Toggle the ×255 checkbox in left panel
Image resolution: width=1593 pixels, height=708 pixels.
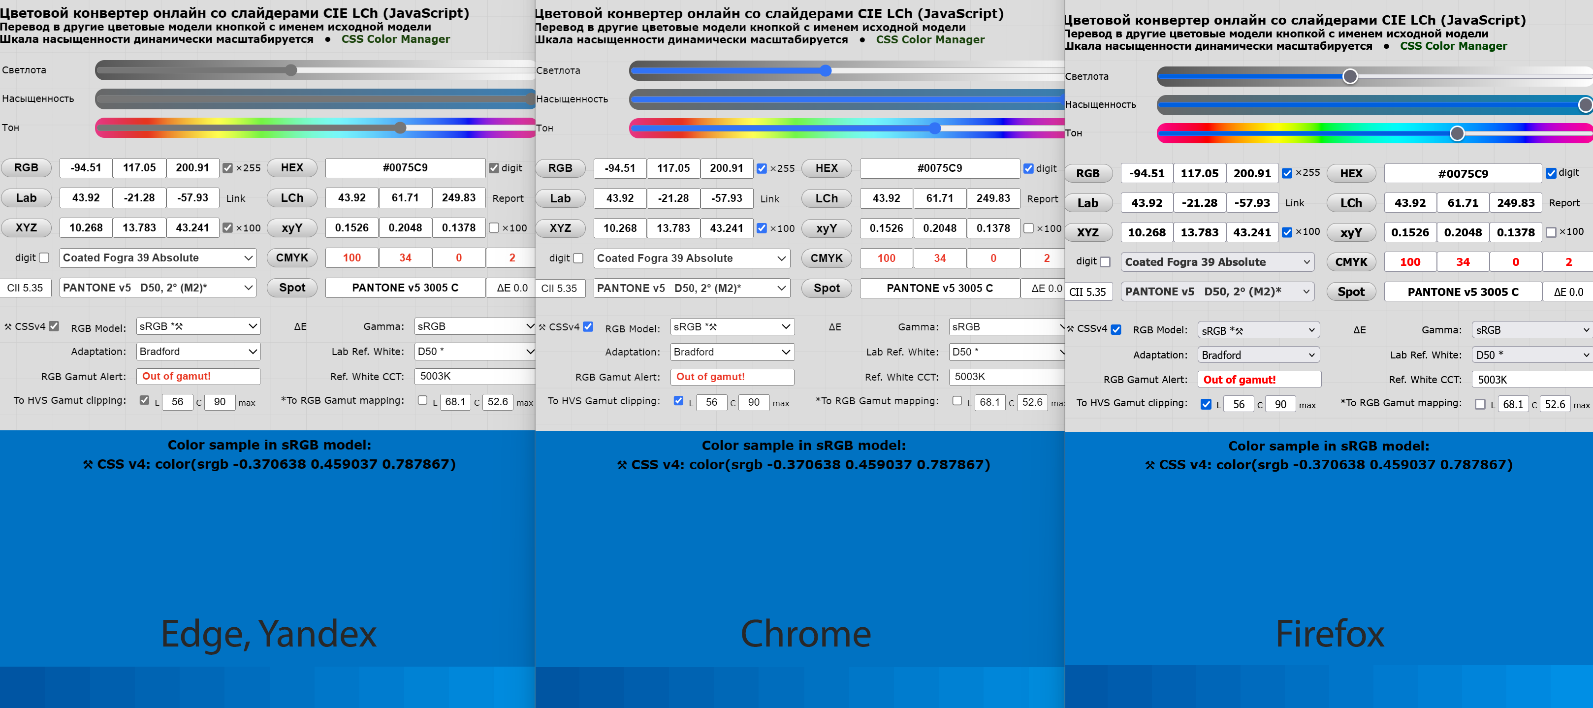227,168
